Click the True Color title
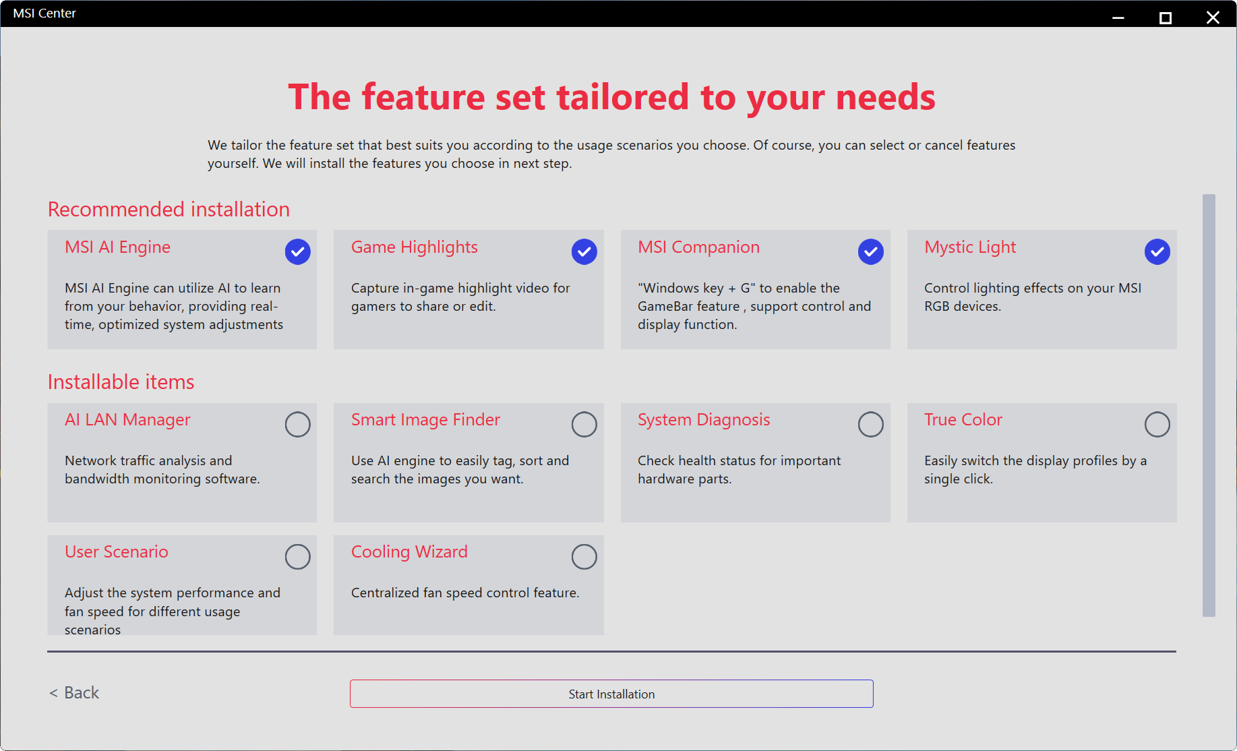This screenshot has width=1237, height=751. (x=963, y=419)
